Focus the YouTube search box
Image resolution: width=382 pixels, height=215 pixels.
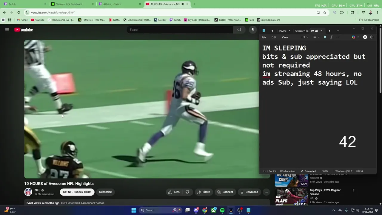[x=180, y=30]
